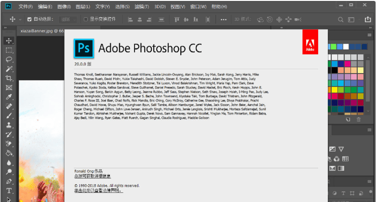The height and width of the screenshot is (202, 376).
Task: Pick the light green recent color swatch
Action: click(x=333, y=47)
